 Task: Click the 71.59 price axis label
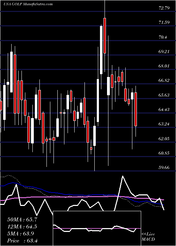pyautogui.click(x=164, y=22)
